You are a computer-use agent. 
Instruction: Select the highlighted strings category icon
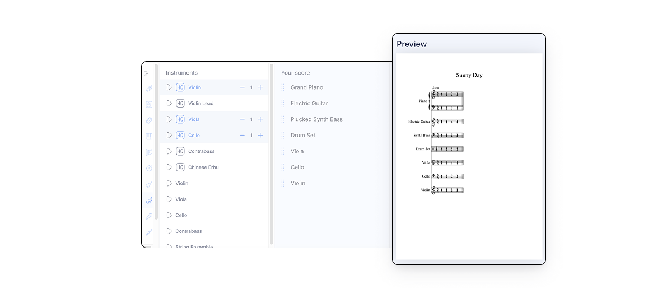149,200
